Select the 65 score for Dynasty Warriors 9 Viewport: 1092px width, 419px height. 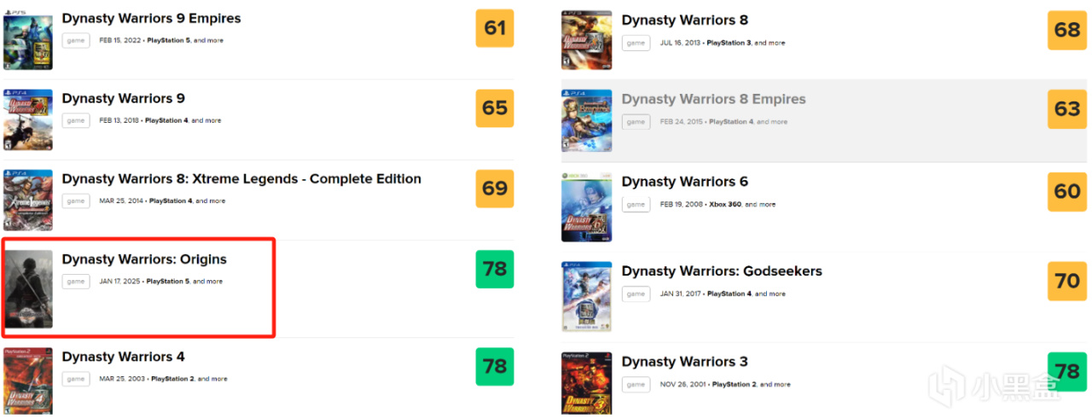tap(495, 108)
